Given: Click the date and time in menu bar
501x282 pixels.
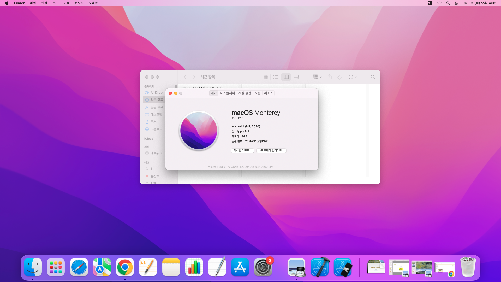Looking at the screenshot, I should [479, 3].
